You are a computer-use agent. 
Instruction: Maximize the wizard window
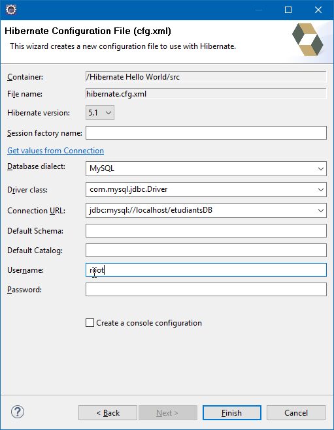(x=288, y=10)
